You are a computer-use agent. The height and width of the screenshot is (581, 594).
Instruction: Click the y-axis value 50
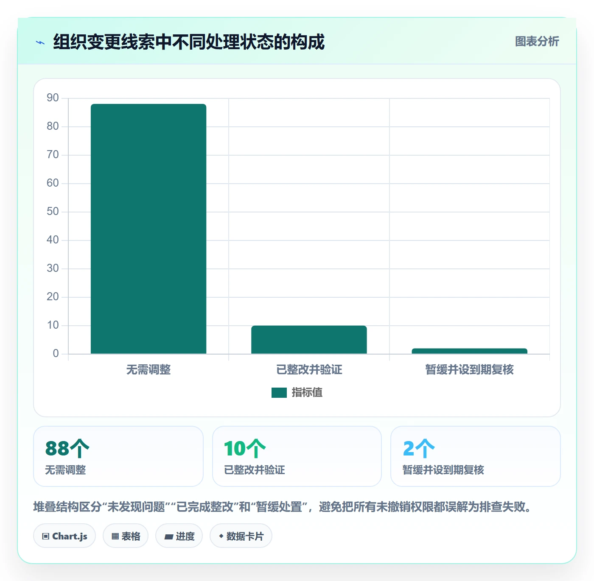[53, 212]
